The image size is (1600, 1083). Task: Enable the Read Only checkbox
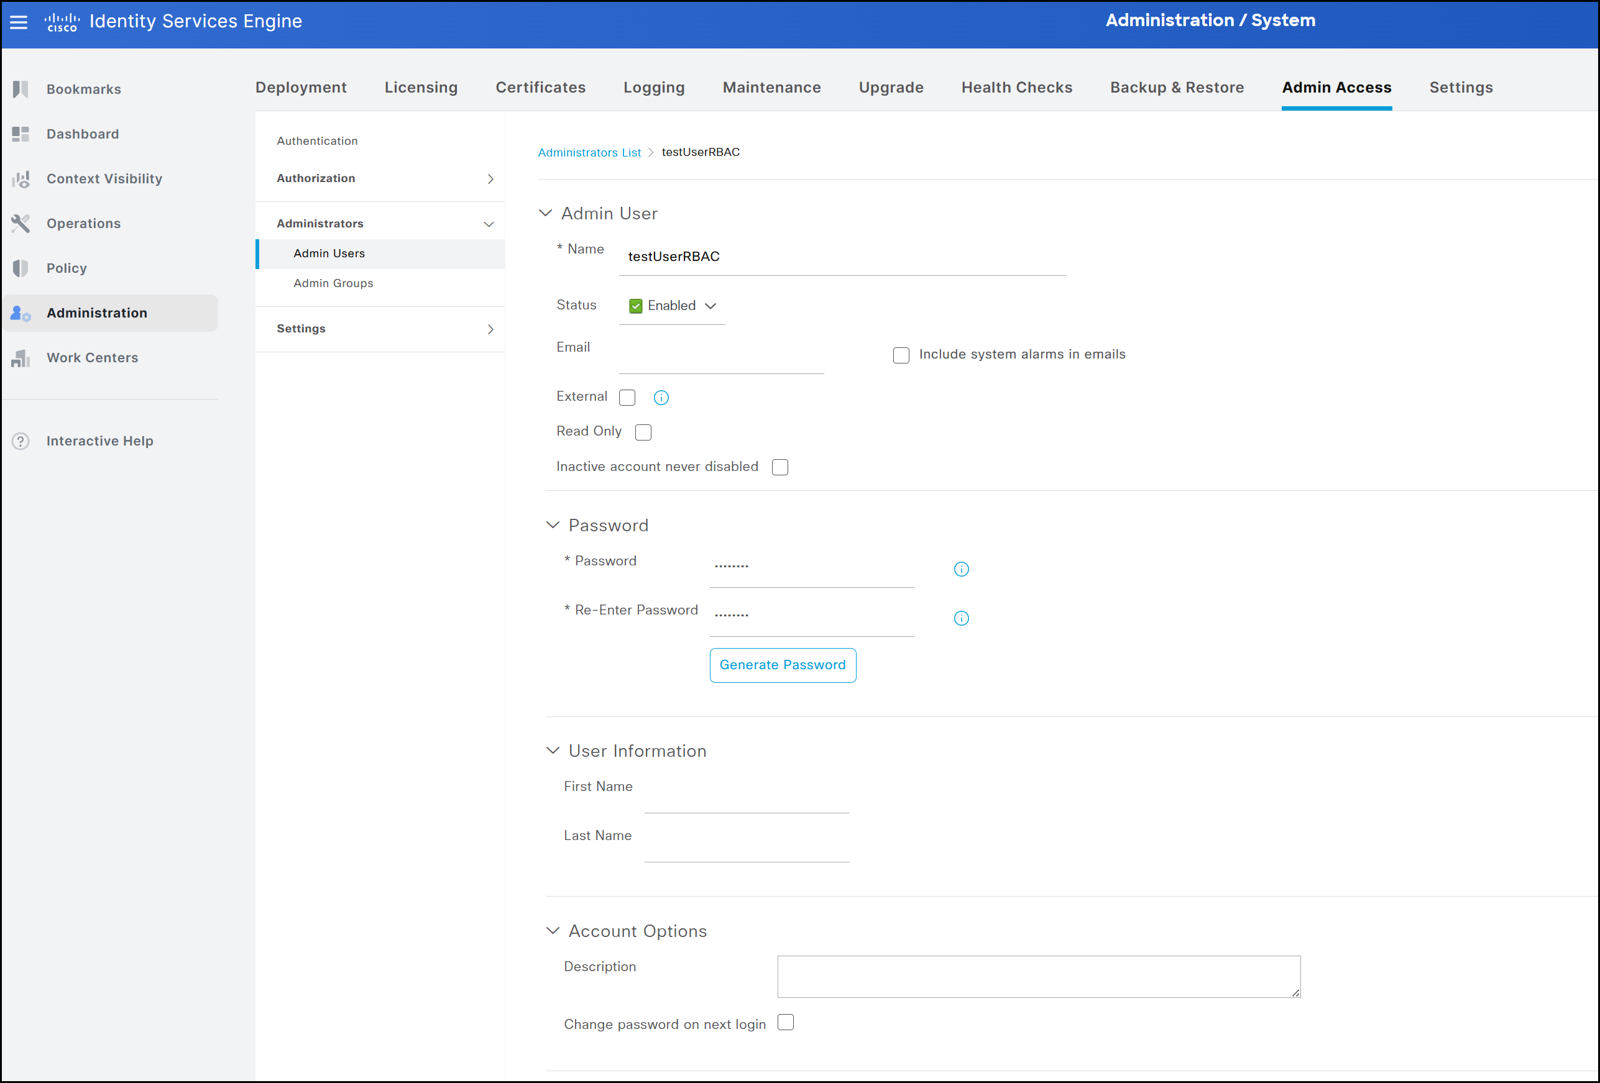point(643,432)
